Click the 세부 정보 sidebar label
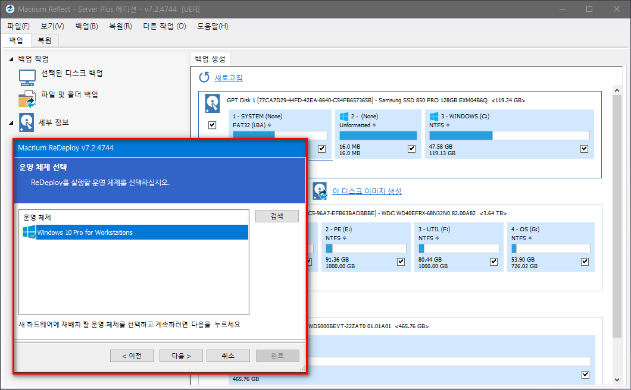631x390 pixels. (54, 122)
